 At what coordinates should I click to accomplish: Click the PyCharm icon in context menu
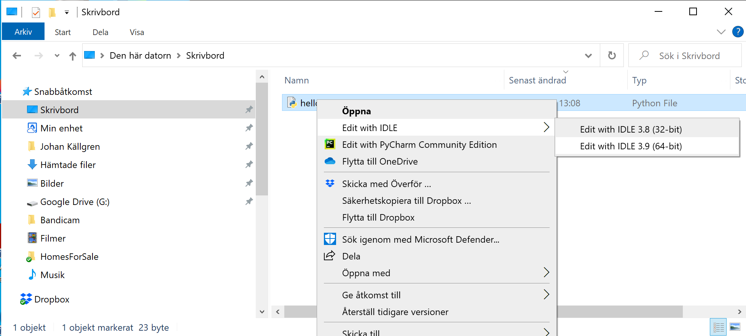330,144
